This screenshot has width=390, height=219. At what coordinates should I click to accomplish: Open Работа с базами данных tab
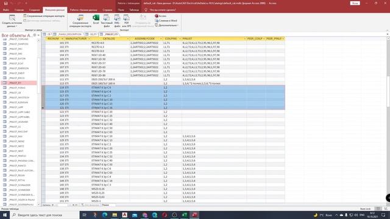[x=83, y=10]
